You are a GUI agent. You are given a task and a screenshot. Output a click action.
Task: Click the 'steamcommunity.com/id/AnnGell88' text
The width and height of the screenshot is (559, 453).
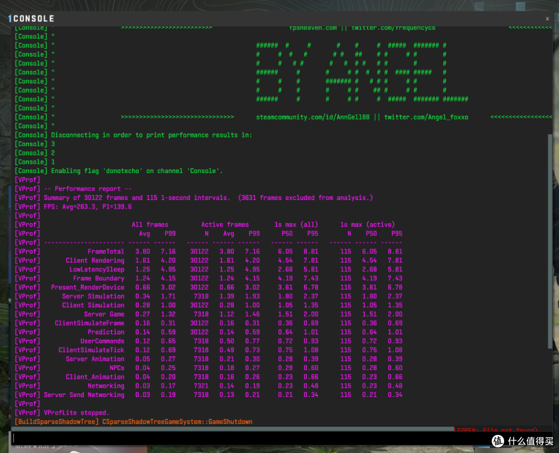tap(313, 118)
